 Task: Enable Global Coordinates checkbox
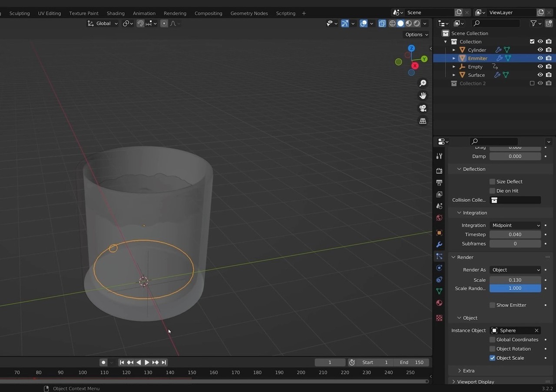point(492,339)
